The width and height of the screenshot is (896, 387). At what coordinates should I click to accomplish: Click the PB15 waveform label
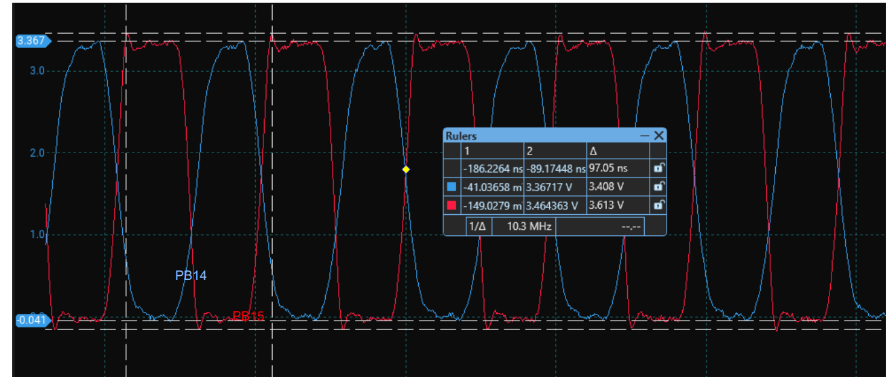pos(248,316)
